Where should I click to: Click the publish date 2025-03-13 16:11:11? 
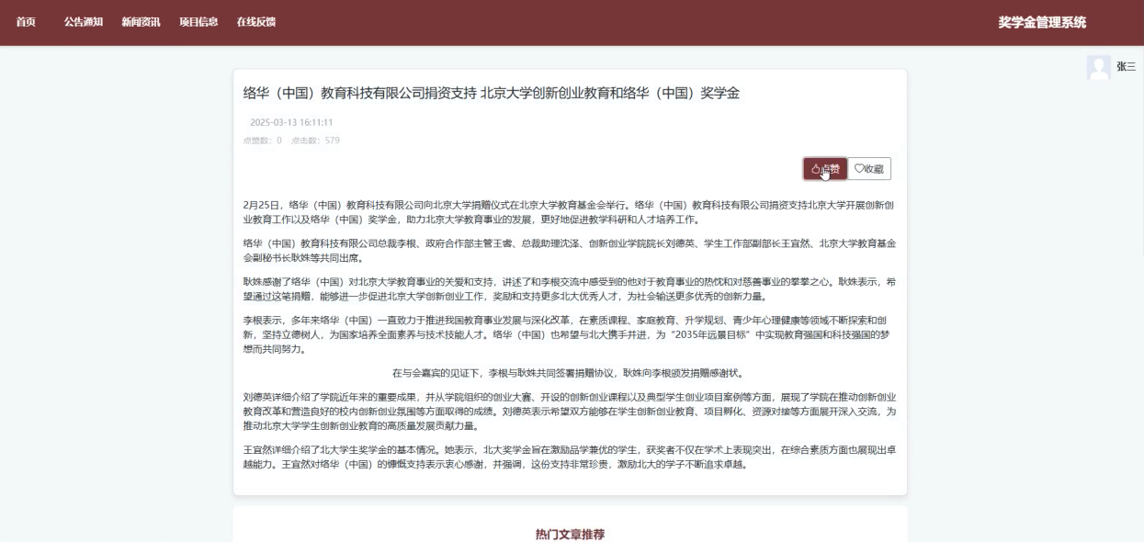291,122
